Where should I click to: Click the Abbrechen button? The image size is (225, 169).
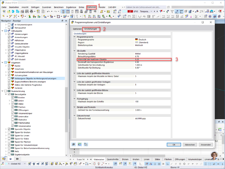[x=190, y=145]
